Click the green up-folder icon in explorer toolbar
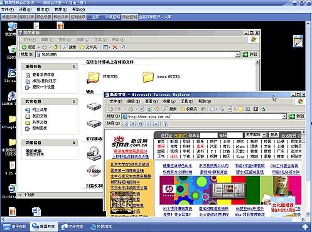 coord(56,47)
